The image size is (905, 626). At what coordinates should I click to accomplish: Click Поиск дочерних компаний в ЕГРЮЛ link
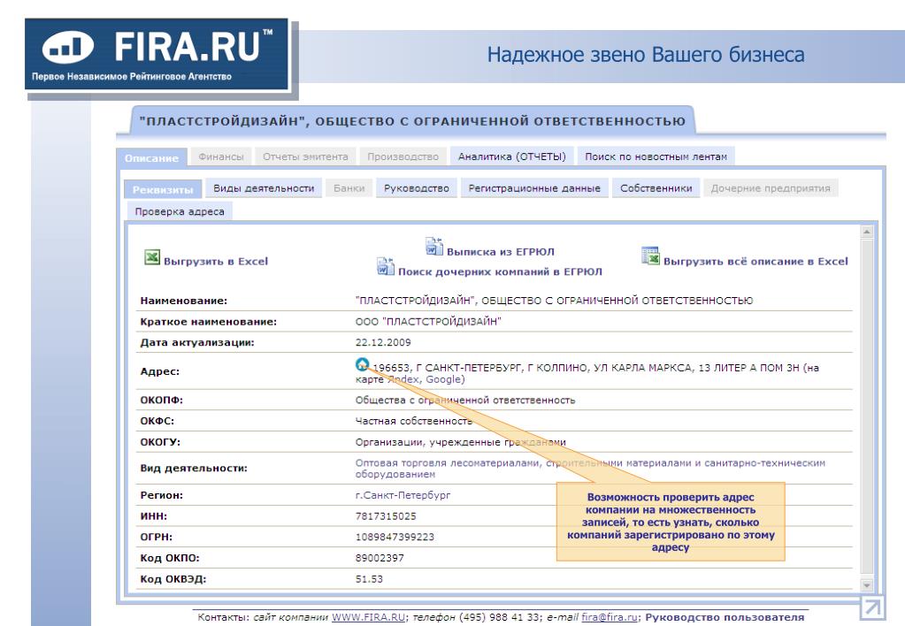(x=500, y=271)
